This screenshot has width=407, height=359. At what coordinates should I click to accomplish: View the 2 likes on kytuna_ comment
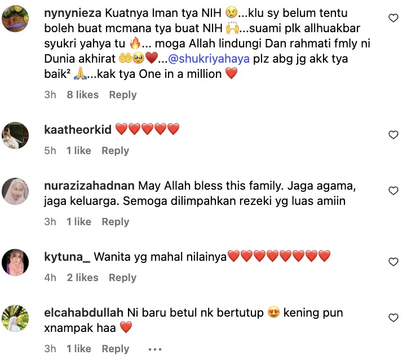pos(82,278)
